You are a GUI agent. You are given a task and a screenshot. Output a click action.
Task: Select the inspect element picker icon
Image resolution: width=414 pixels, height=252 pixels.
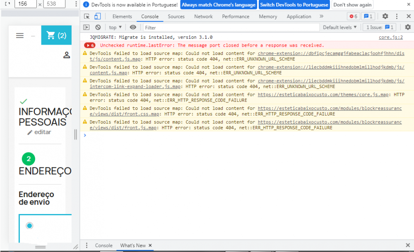tap(87, 17)
